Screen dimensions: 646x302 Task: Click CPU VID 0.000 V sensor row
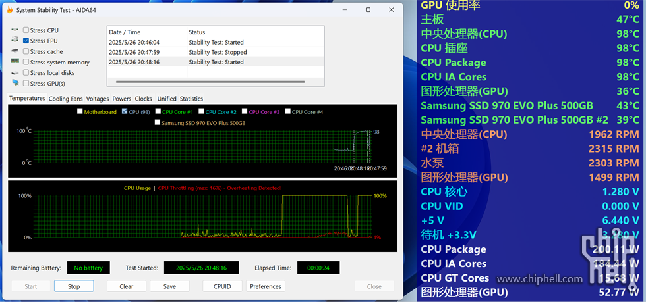coord(530,206)
